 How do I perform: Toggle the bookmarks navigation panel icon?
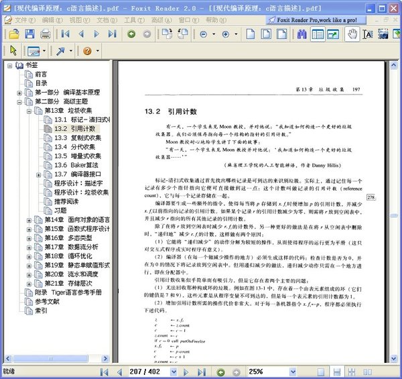[318, 34]
